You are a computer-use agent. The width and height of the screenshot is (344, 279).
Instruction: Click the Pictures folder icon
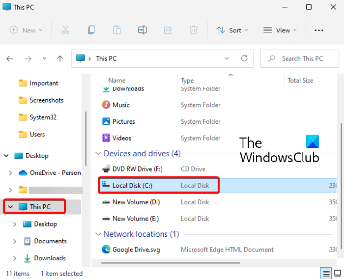[106, 121]
